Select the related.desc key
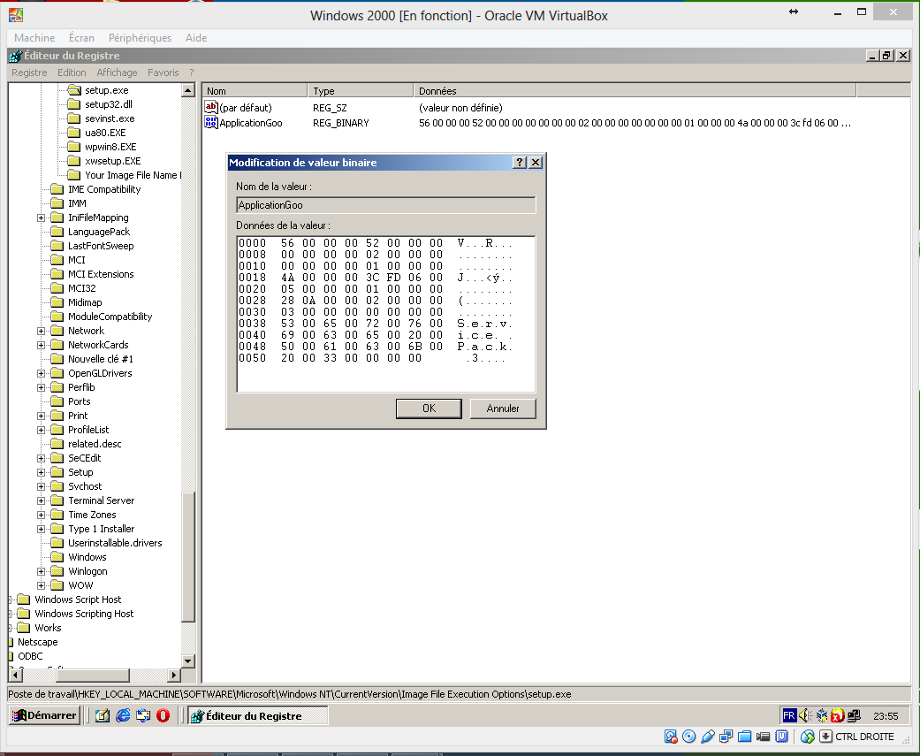 95,445
